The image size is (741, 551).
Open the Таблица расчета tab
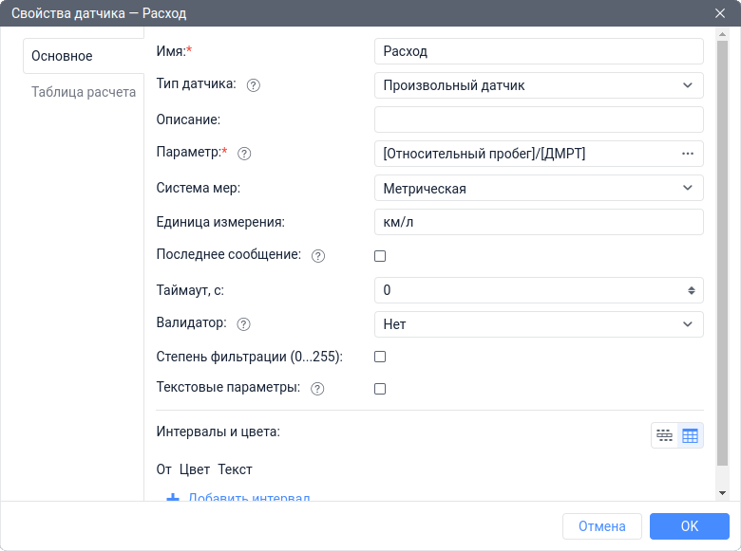84,93
